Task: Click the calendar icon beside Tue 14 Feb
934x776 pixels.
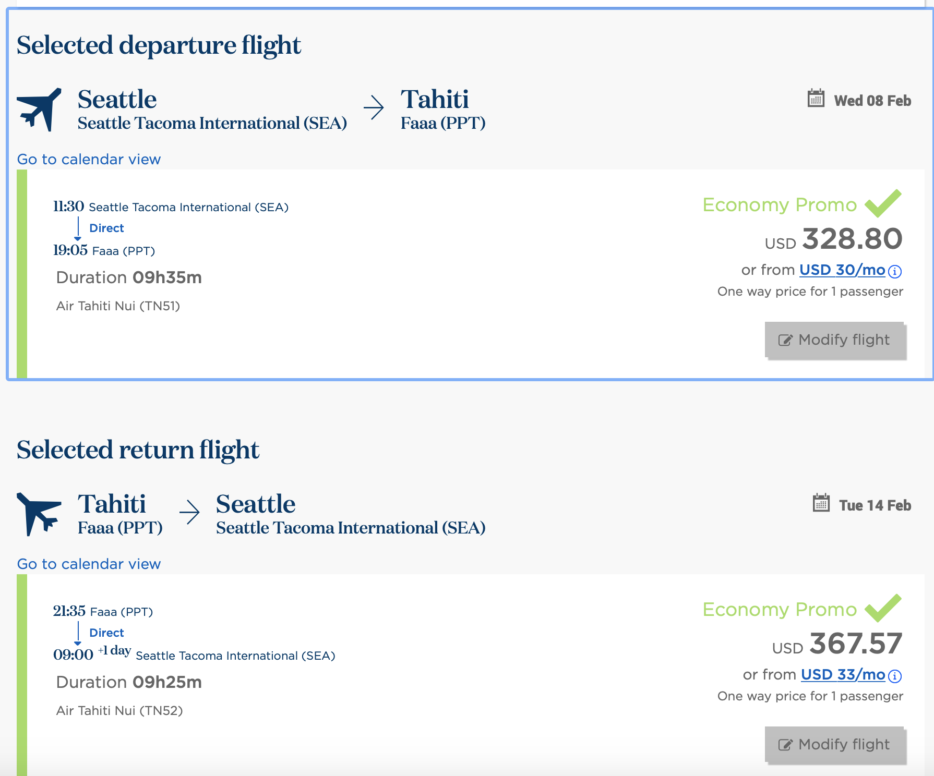Action: pyautogui.click(x=821, y=503)
